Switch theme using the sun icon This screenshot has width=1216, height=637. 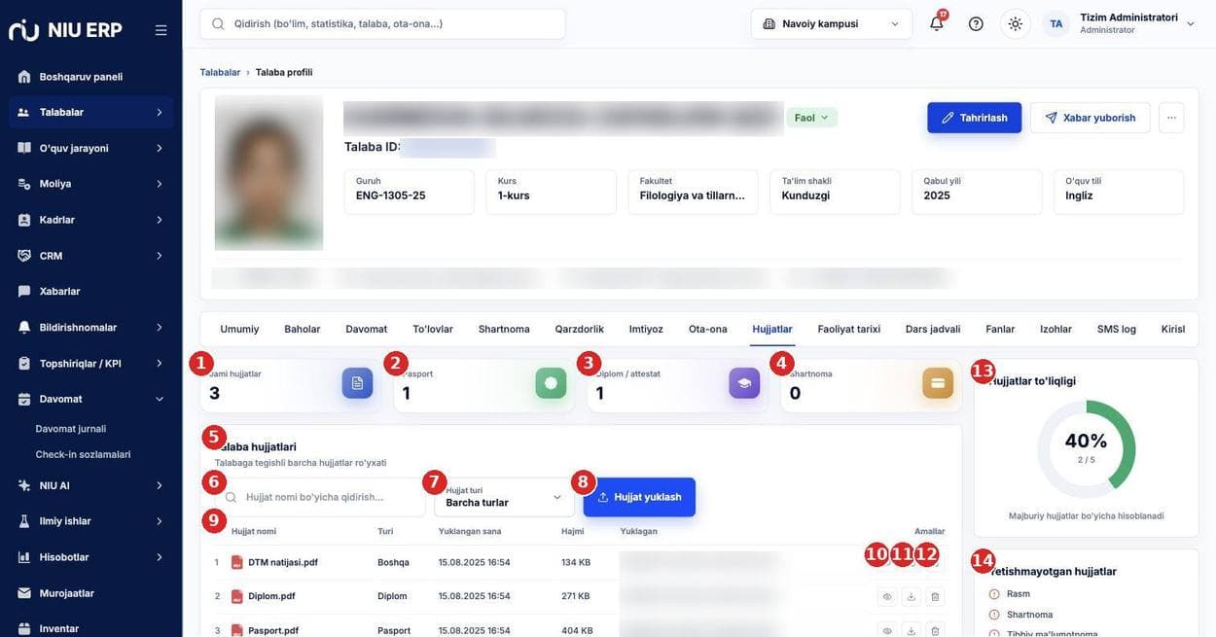point(1016,23)
